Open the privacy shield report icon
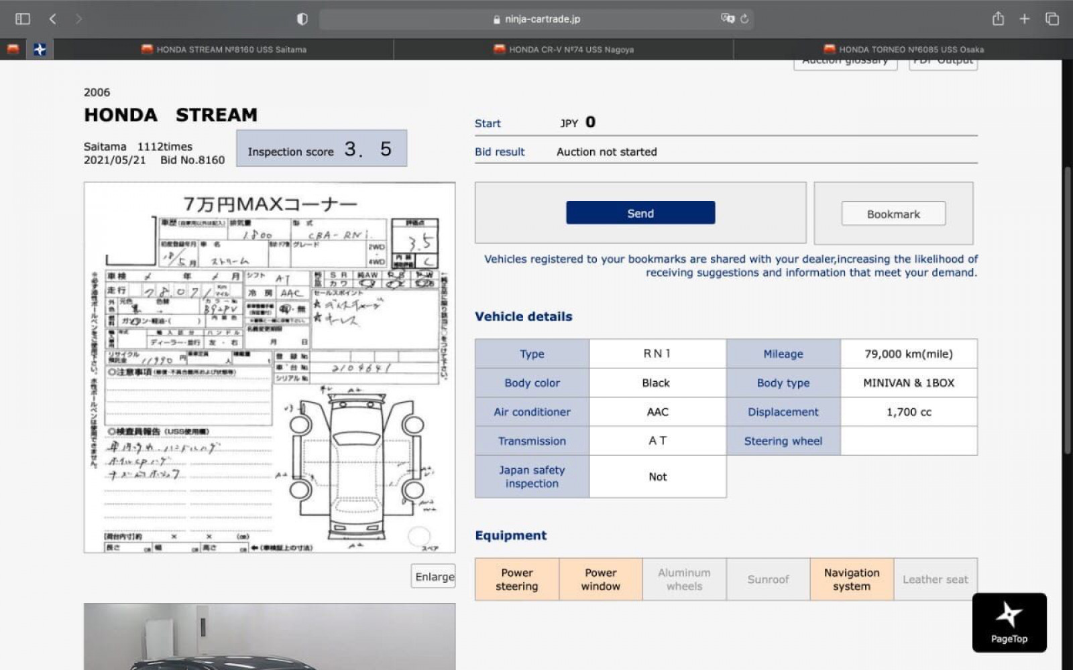Image resolution: width=1073 pixels, height=670 pixels. coord(302,19)
